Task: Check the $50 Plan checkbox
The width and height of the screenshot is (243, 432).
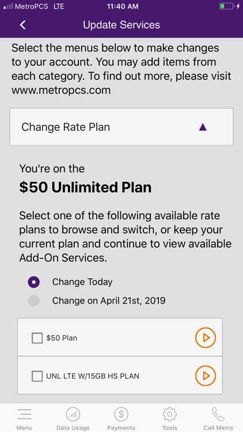Action: pos(37,338)
